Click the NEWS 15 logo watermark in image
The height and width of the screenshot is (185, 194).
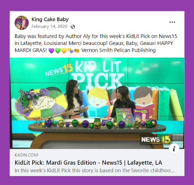(x=156, y=140)
